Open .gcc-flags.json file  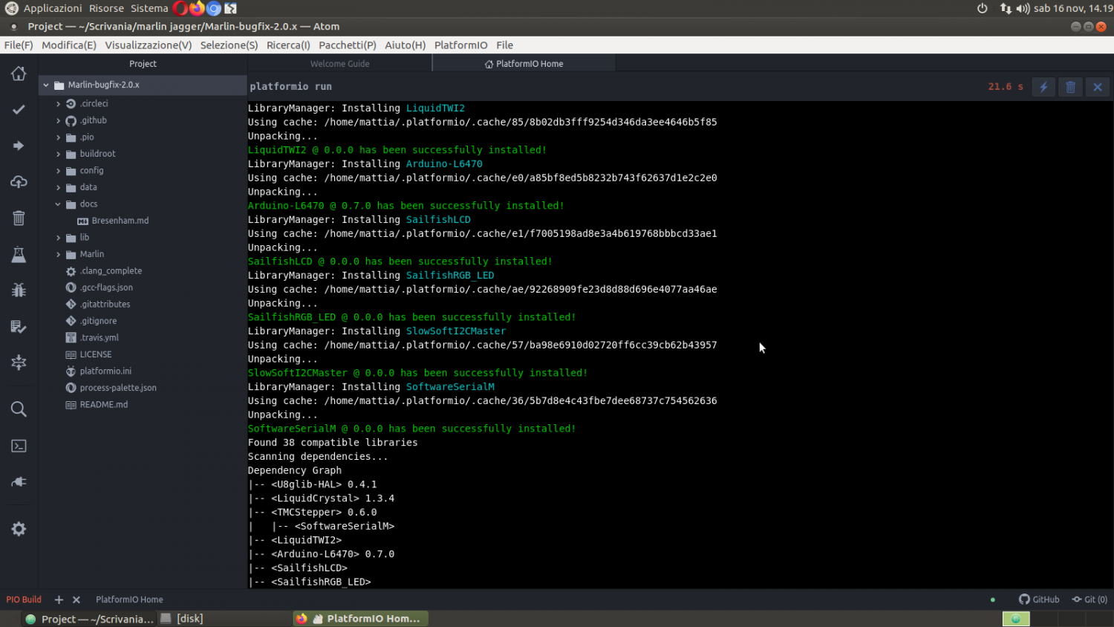[106, 287]
